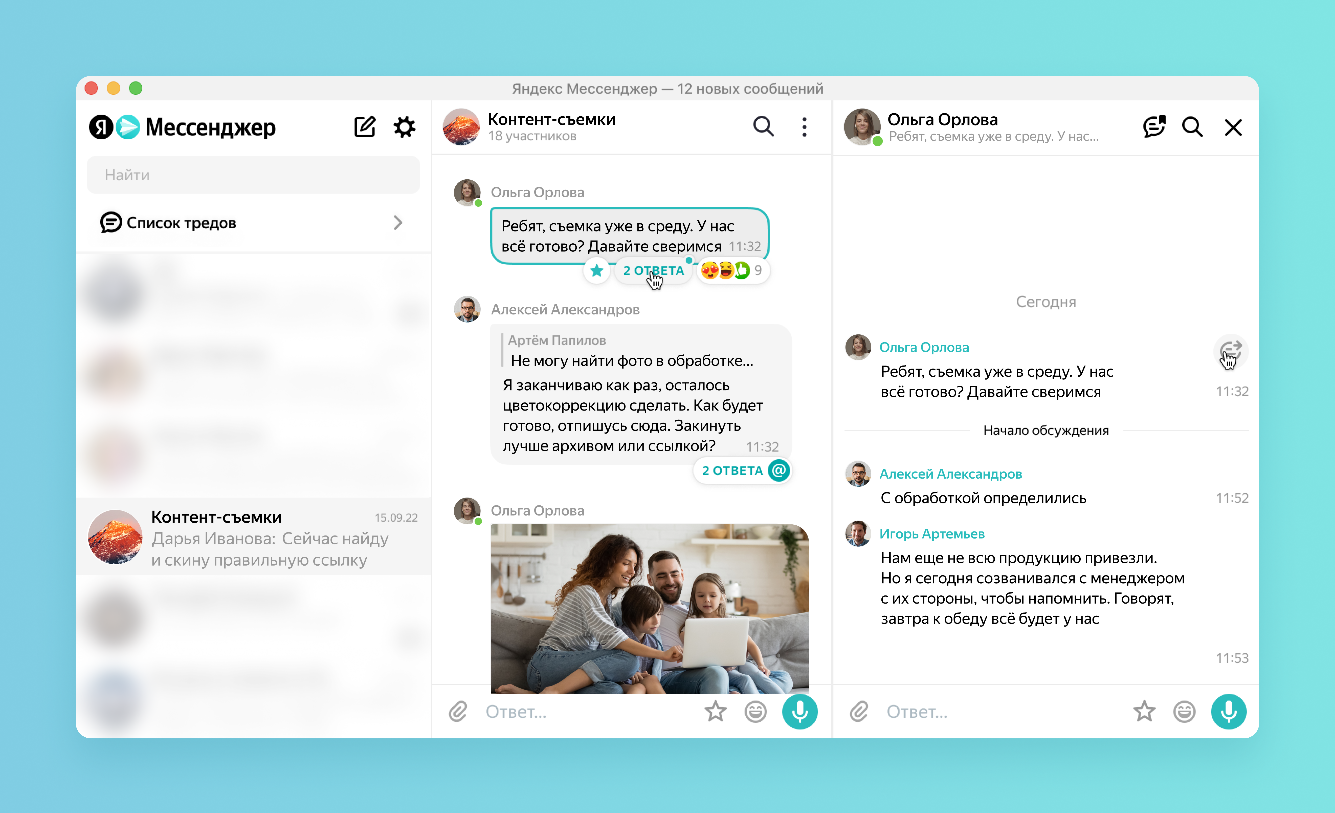Click the search field Найти

[x=253, y=175]
